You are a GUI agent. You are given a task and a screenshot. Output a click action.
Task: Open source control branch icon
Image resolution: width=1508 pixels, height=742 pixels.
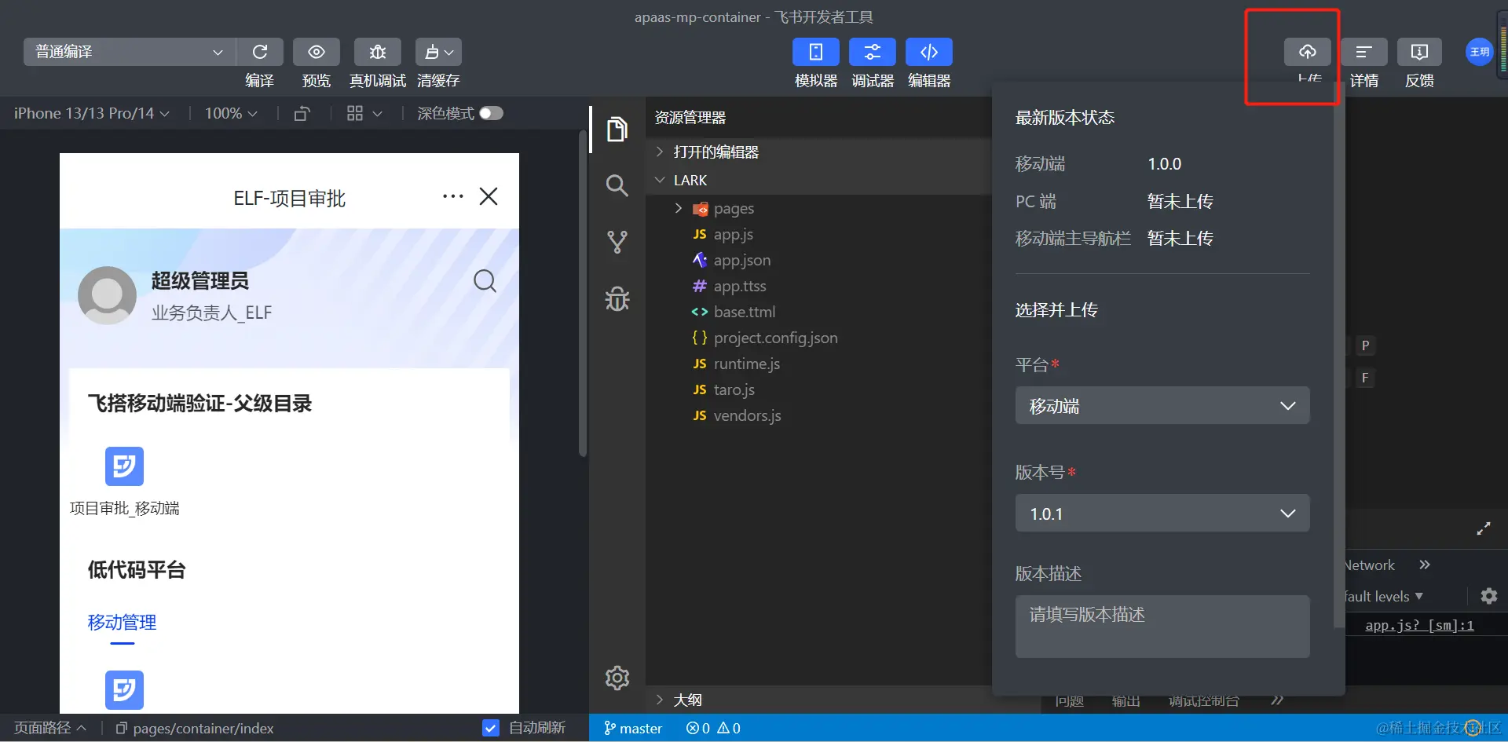pyautogui.click(x=617, y=242)
